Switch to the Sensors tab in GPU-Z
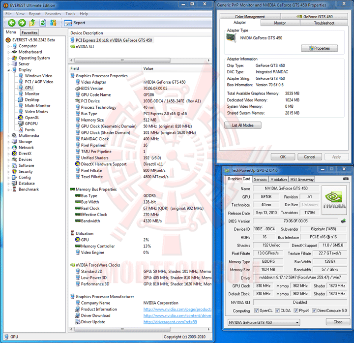Image resolution: width=354 pixels, height=343 pixels. tap(260, 180)
